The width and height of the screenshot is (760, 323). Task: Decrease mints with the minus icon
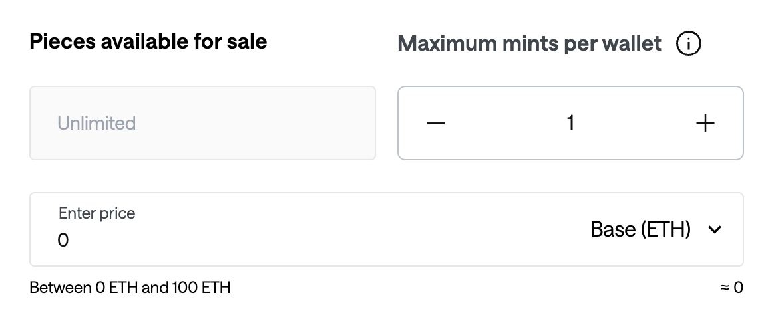coord(436,124)
